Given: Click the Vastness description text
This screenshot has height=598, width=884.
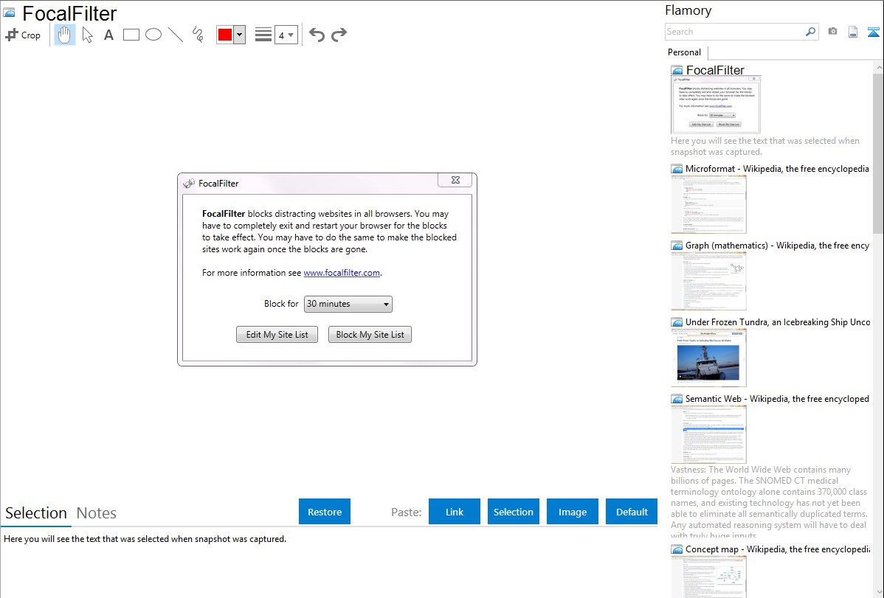Looking at the screenshot, I should pos(769,502).
